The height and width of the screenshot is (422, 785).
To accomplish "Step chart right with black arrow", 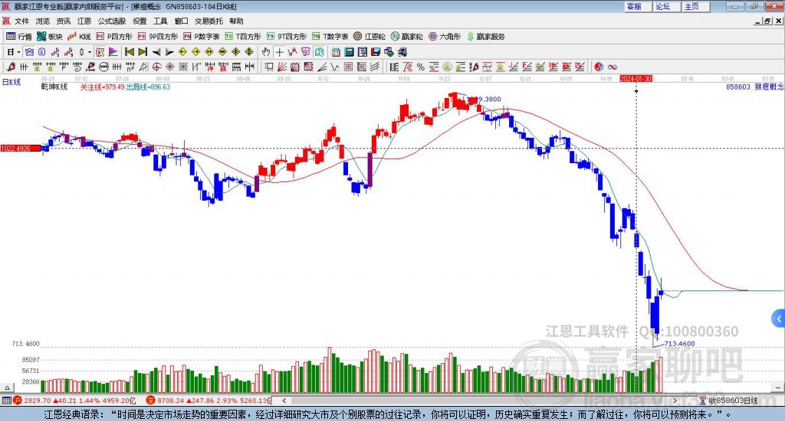I will (x=169, y=52).
